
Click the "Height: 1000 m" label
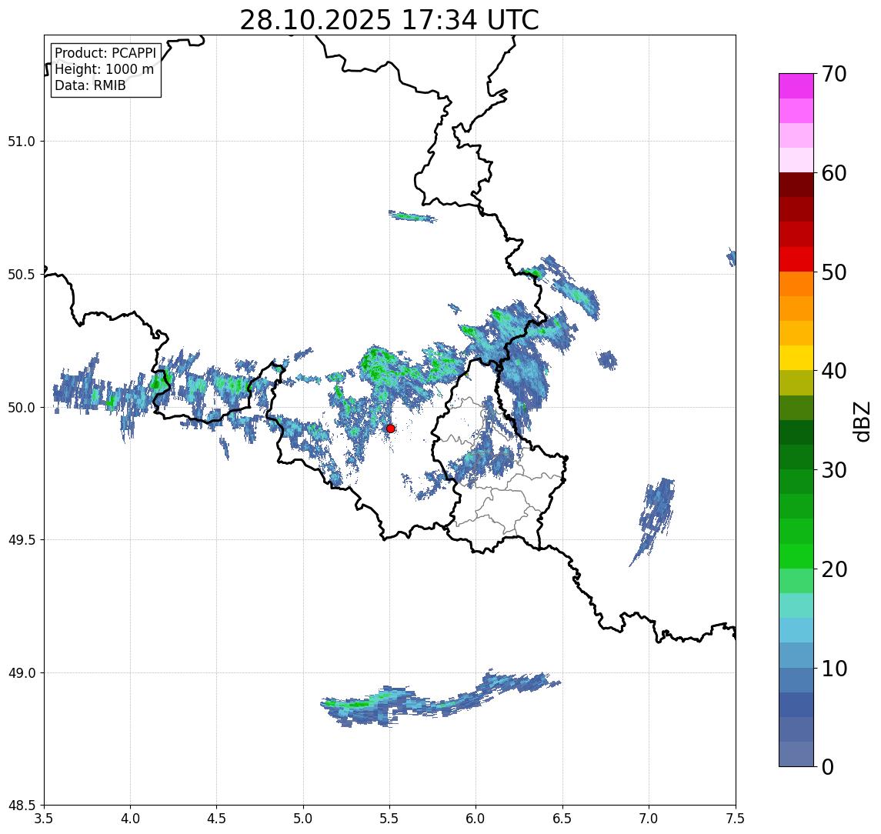pos(104,69)
